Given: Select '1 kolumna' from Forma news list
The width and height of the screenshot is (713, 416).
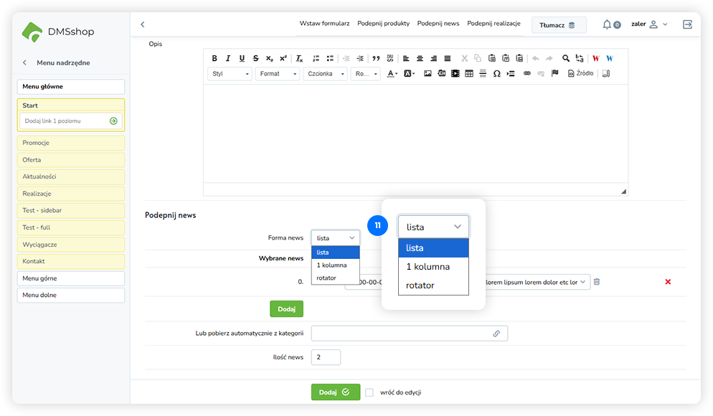Looking at the screenshot, I should pos(331,265).
